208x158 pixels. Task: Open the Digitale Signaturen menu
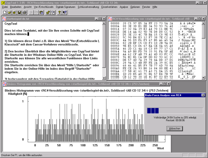(66, 7)
